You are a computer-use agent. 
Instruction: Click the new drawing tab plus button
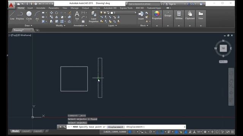coord(37,30)
